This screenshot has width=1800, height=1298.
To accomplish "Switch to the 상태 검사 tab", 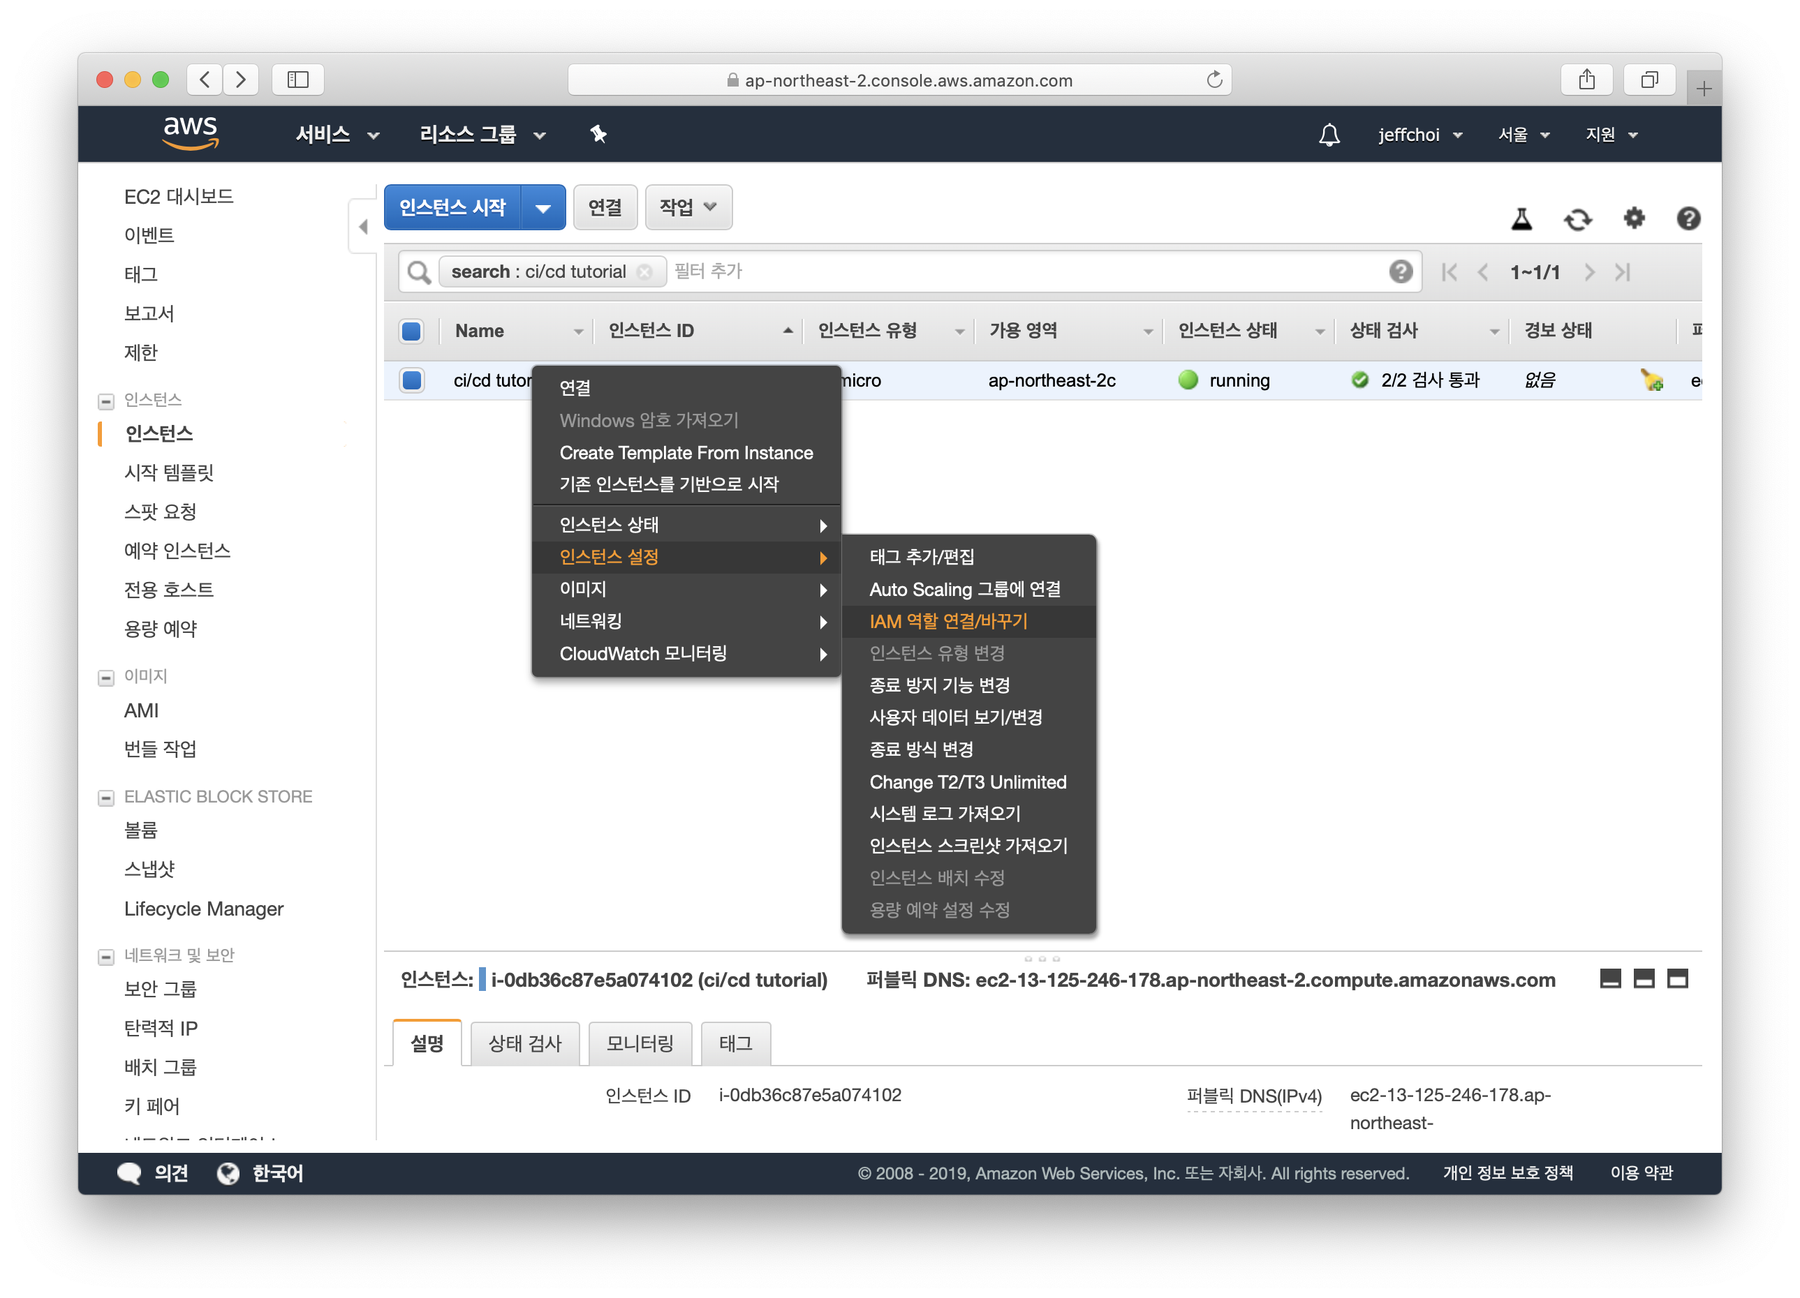I will [x=524, y=1043].
